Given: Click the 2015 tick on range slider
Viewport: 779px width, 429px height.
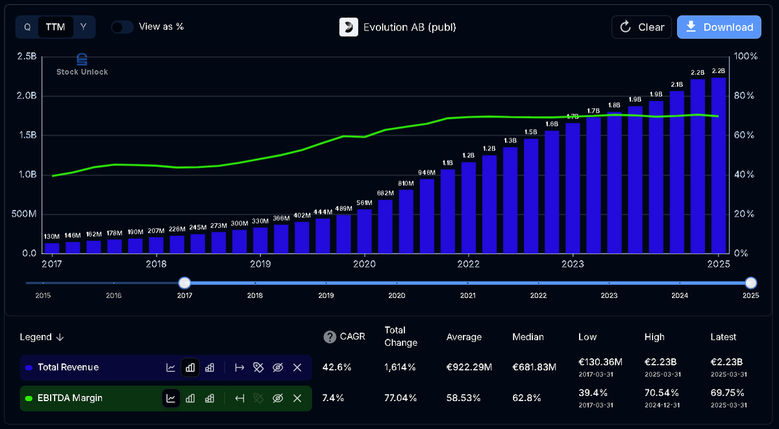Looking at the screenshot, I should 43,295.
